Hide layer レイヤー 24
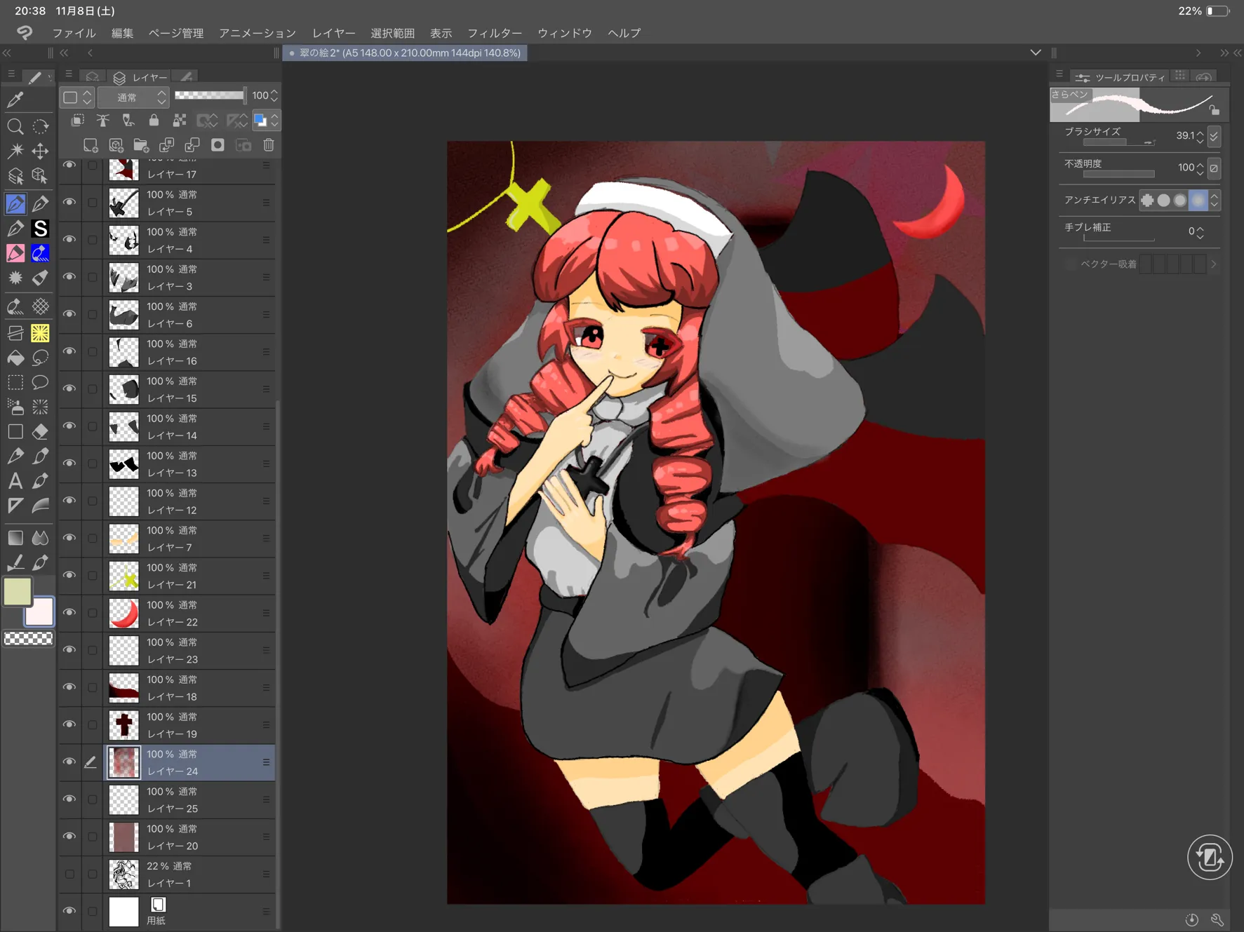The height and width of the screenshot is (932, 1244). point(69,762)
